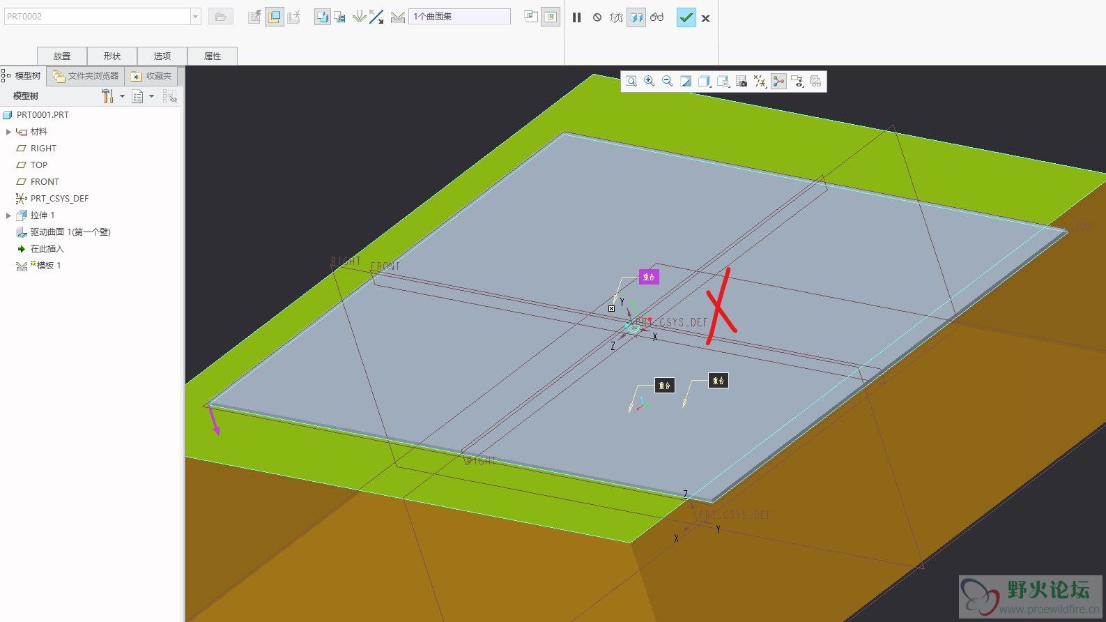Open the 属性 tab
The width and height of the screenshot is (1106, 622).
[x=213, y=56]
